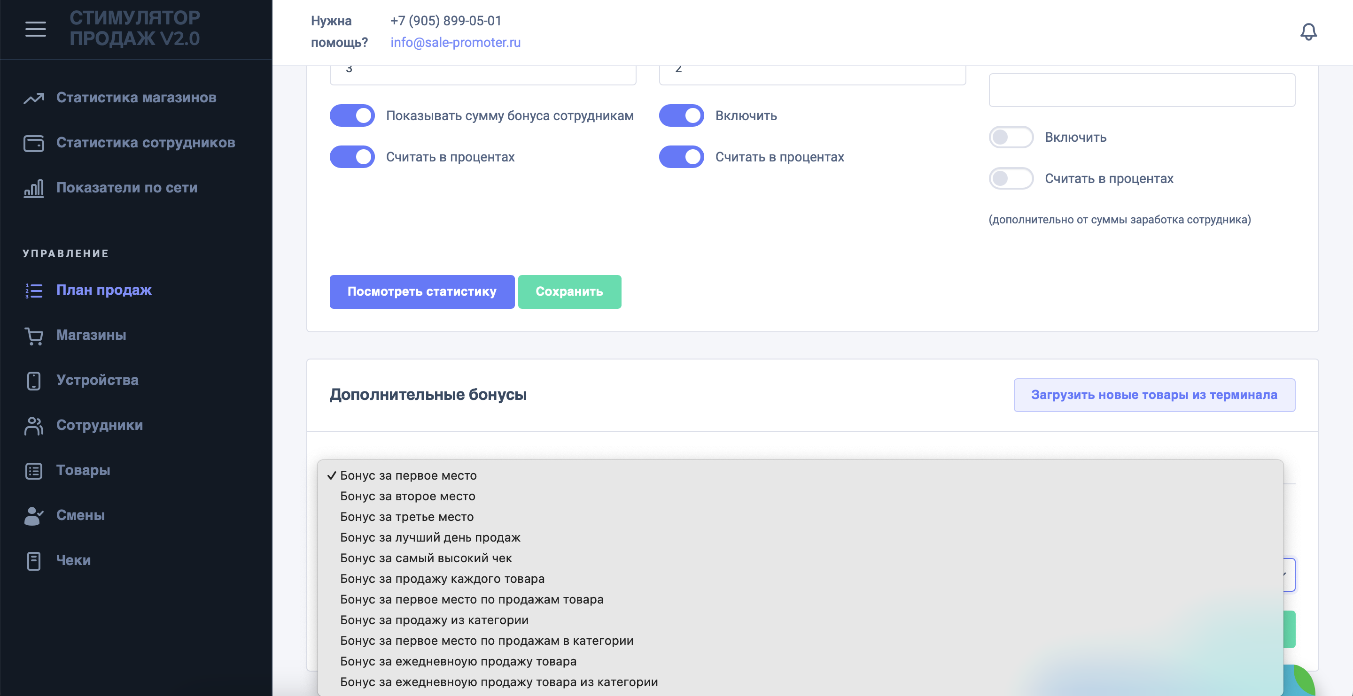Open Статистика магазинов menu item
The image size is (1353, 696).
tap(136, 98)
